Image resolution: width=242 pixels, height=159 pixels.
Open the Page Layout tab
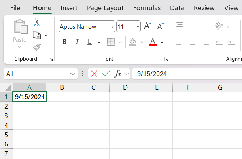point(105,8)
